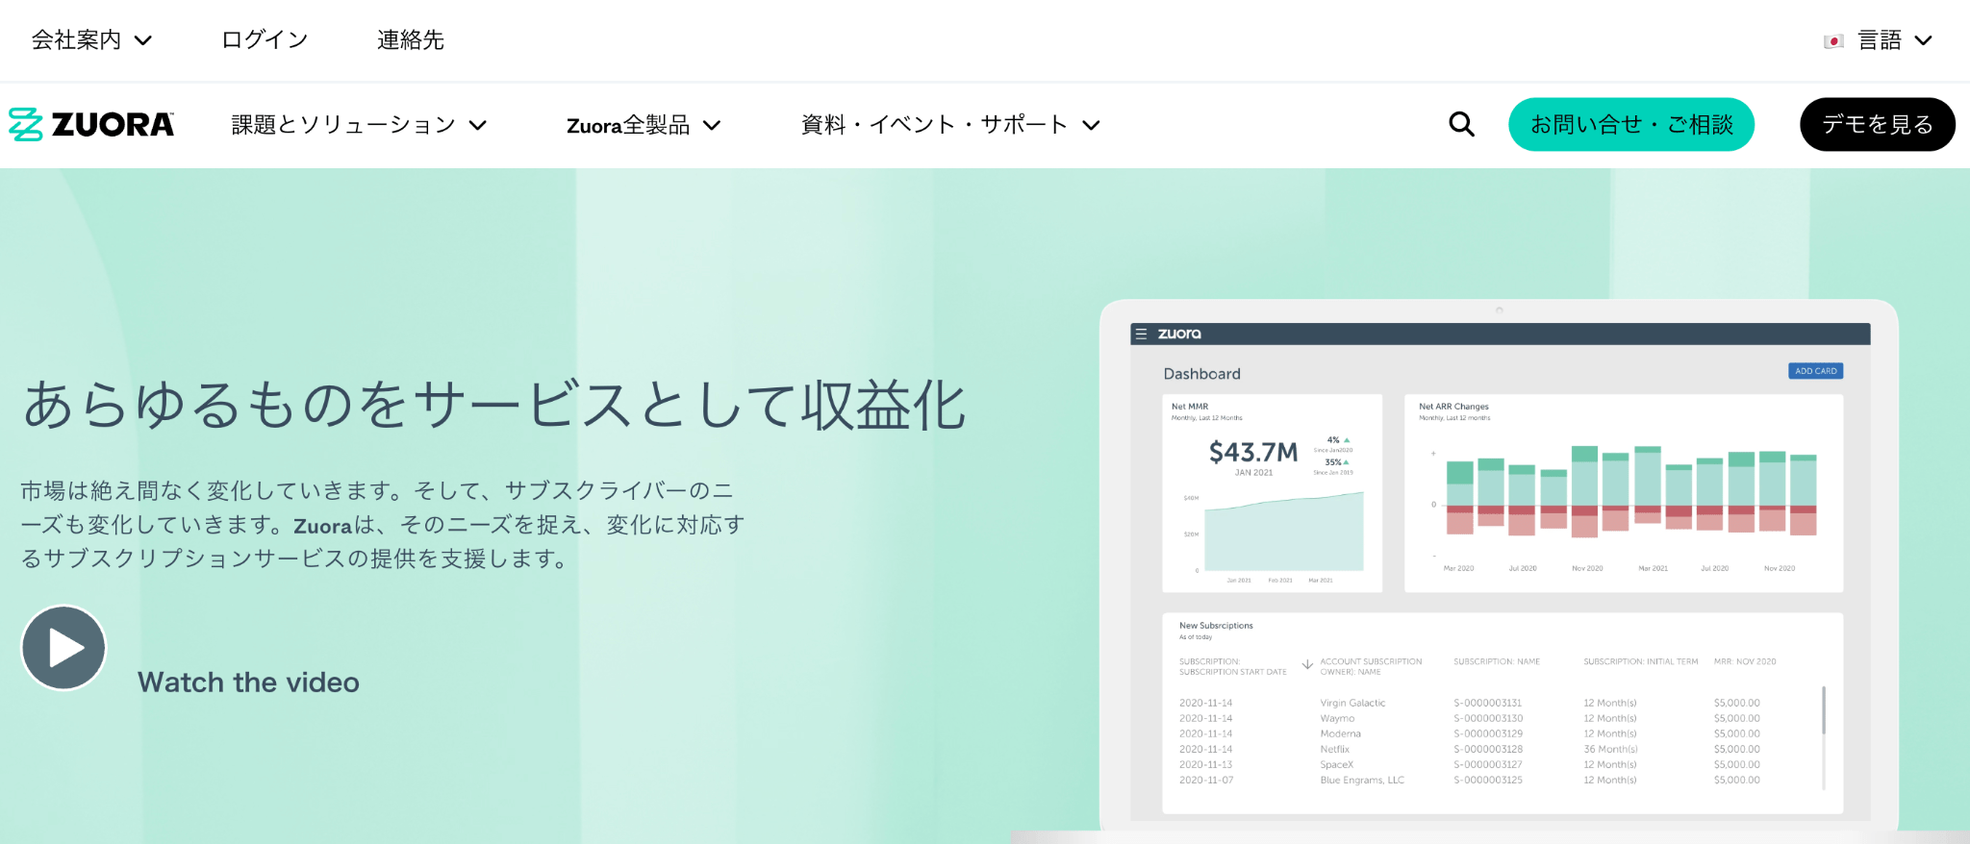Click the MRR: NOV 2020 column header
Screen dimensions: 1970x844
point(1745,661)
